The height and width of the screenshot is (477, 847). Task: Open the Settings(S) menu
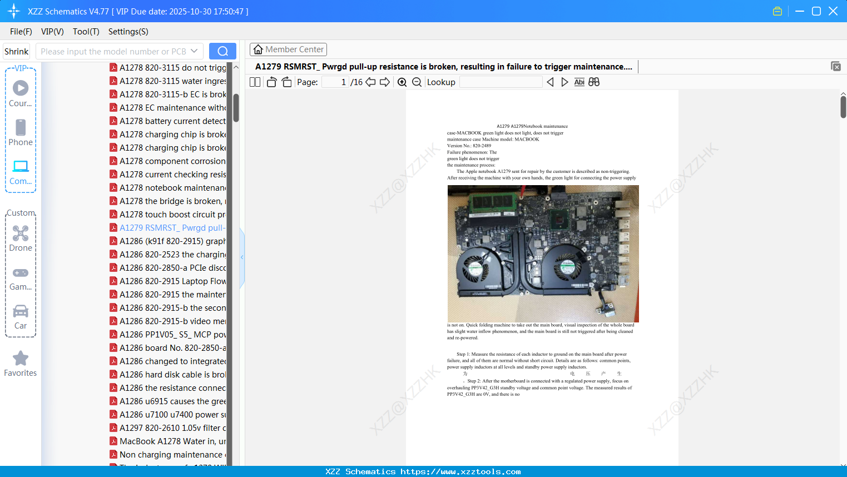click(128, 32)
